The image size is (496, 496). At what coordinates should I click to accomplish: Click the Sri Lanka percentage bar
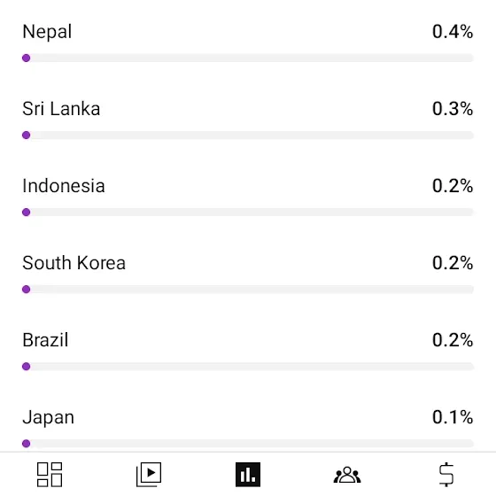click(248, 135)
